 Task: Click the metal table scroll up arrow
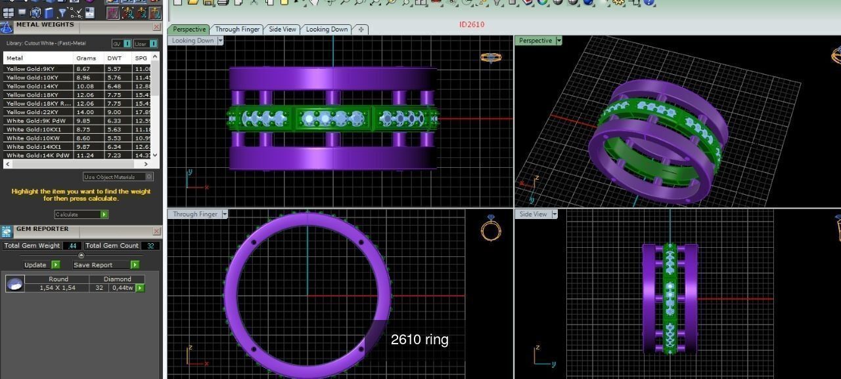tap(155, 56)
